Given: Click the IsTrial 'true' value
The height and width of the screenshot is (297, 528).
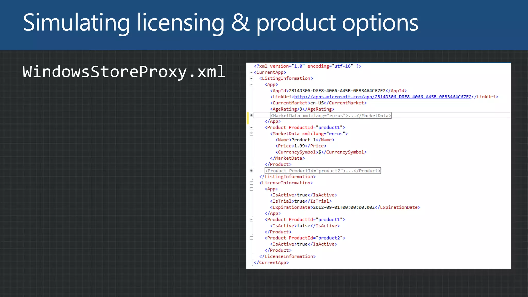Looking at the screenshot, I should pos(300,201).
